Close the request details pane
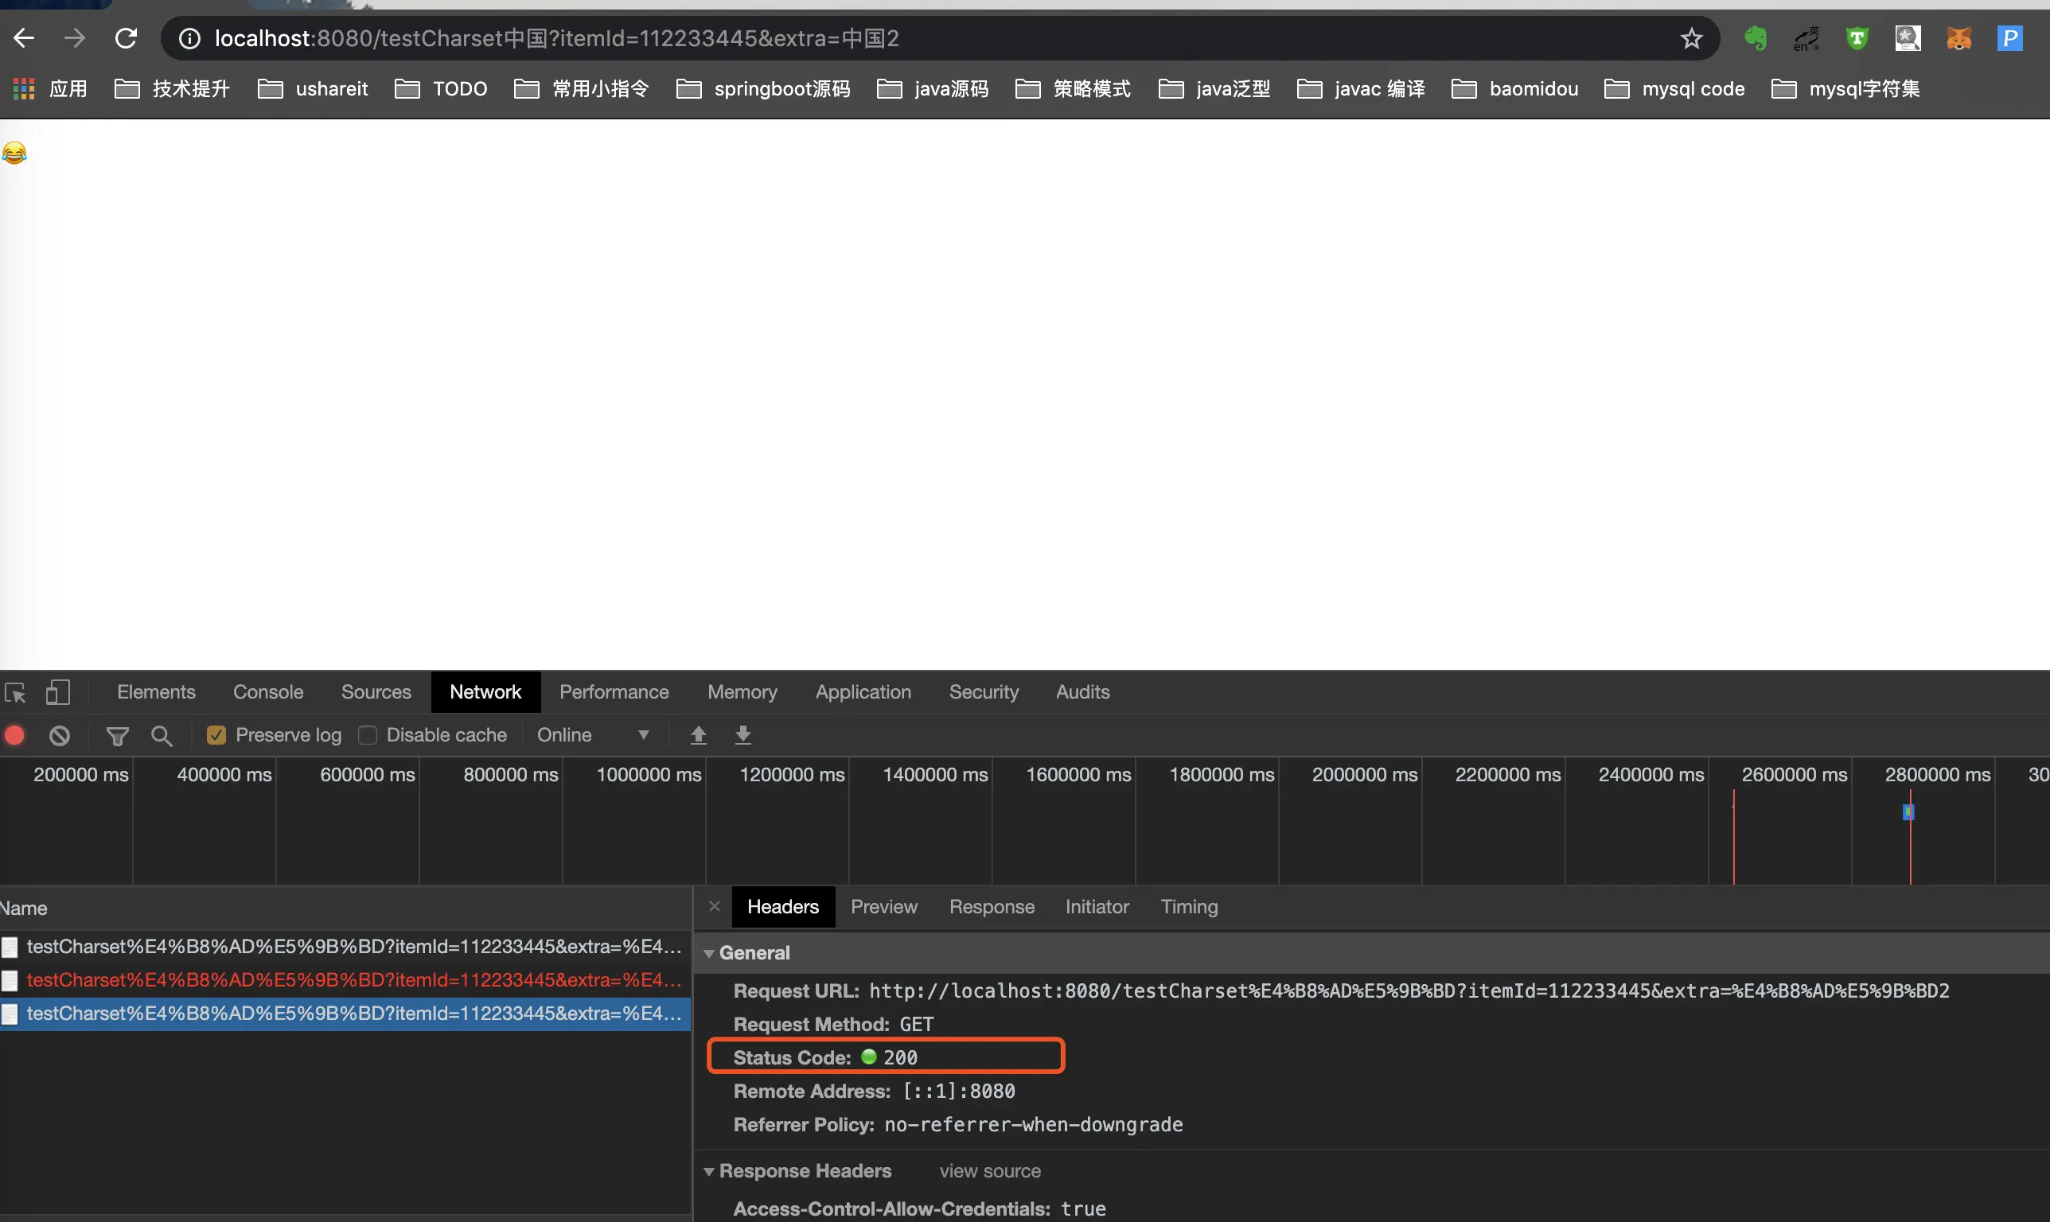The image size is (2050, 1222). pyautogui.click(x=714, y=906)
